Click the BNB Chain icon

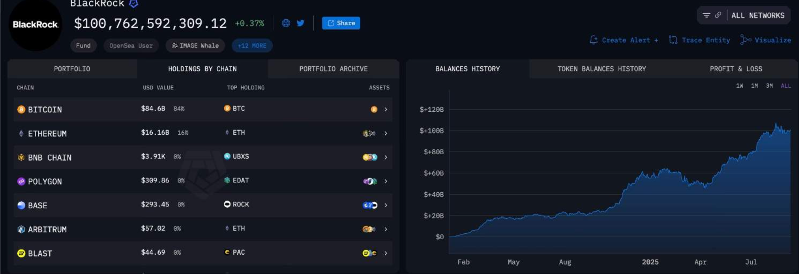click(21, 158)
